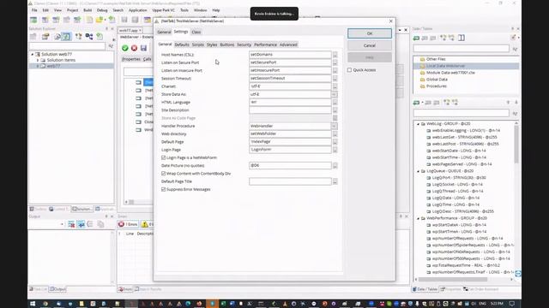Click the red X cancel icon
This screenshot has height=308, width=549.
tap(134, 48)
